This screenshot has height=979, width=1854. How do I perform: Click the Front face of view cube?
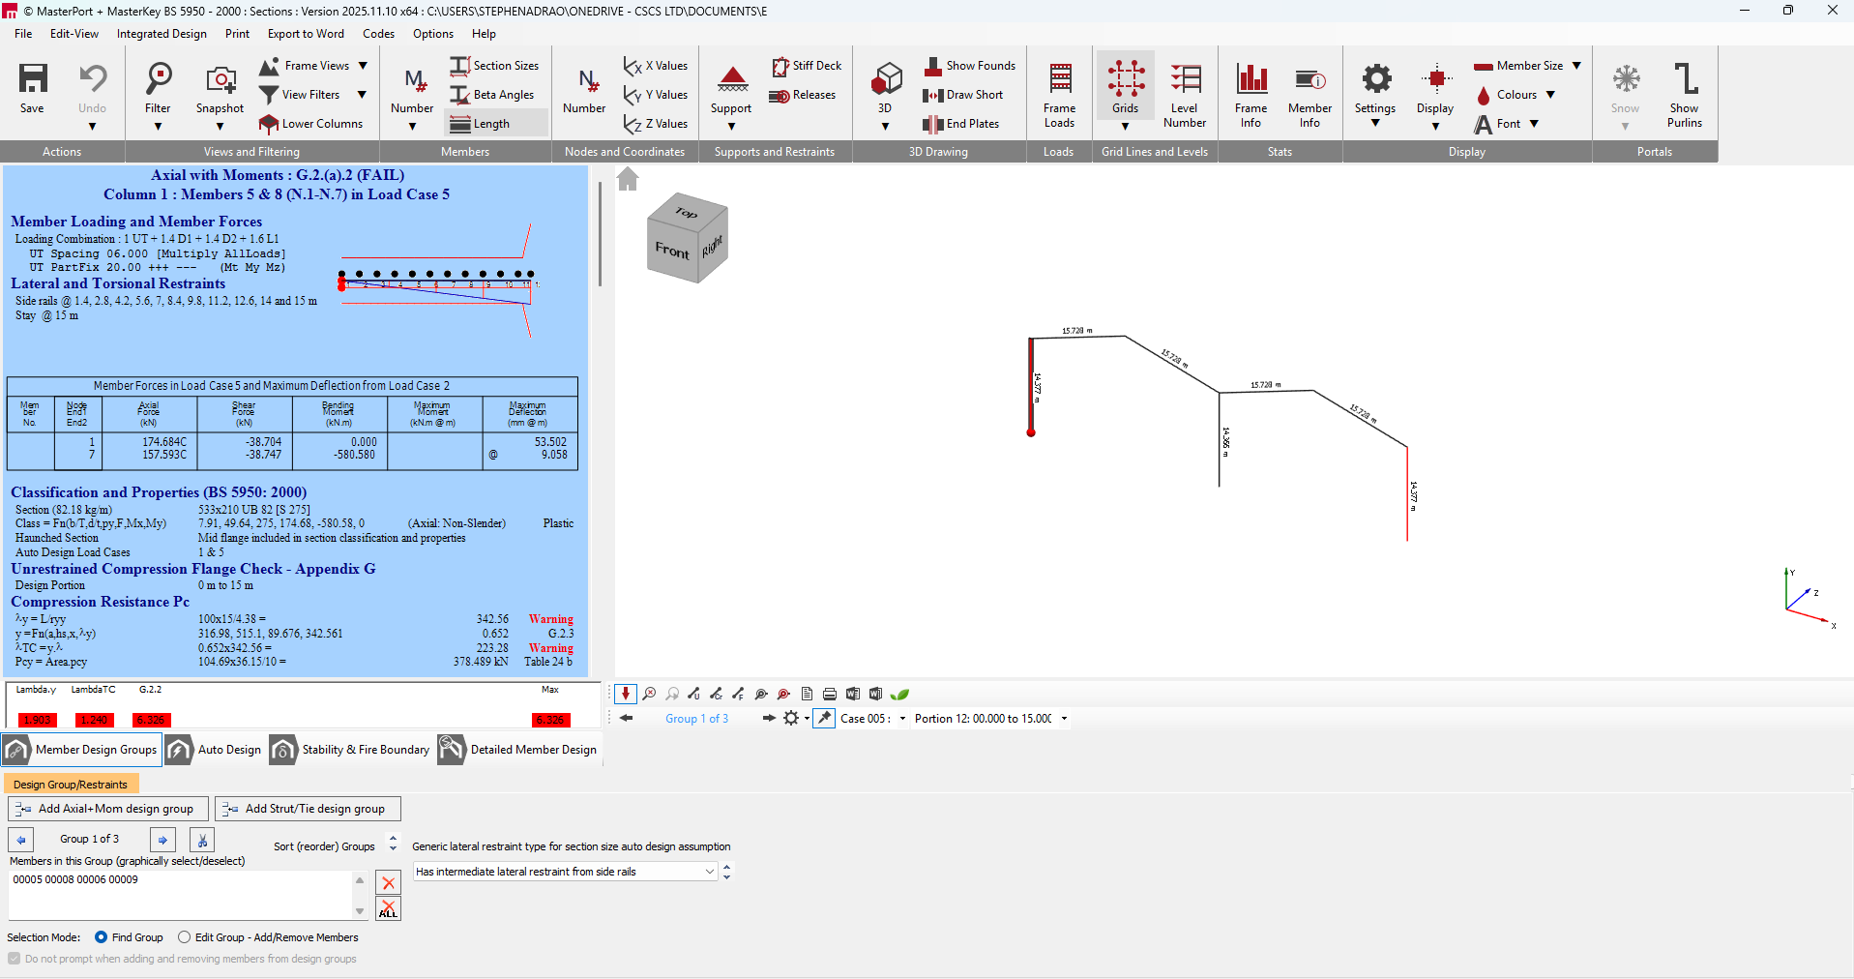point(672,251)
